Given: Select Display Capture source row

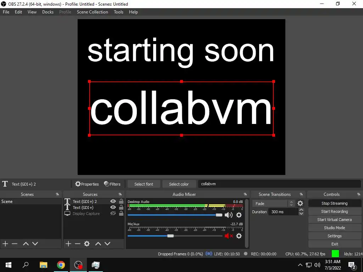Looking at the screenshot, I should click(94, 214).
